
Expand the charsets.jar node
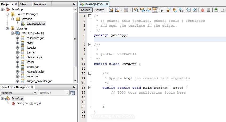17,57
